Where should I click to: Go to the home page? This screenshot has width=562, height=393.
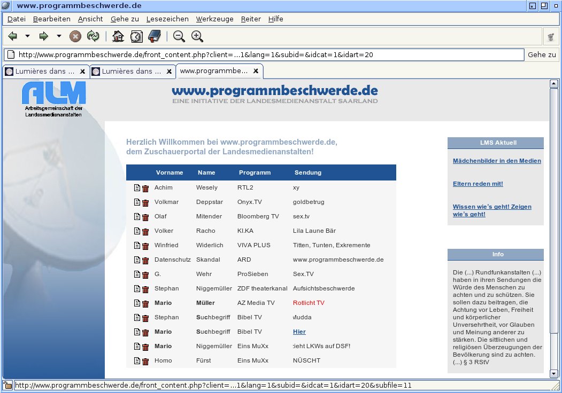click(x=118, y=36)
